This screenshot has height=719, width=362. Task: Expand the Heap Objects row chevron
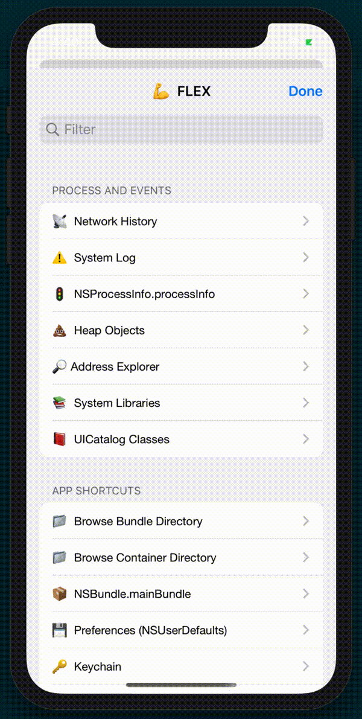click(306, 330)
